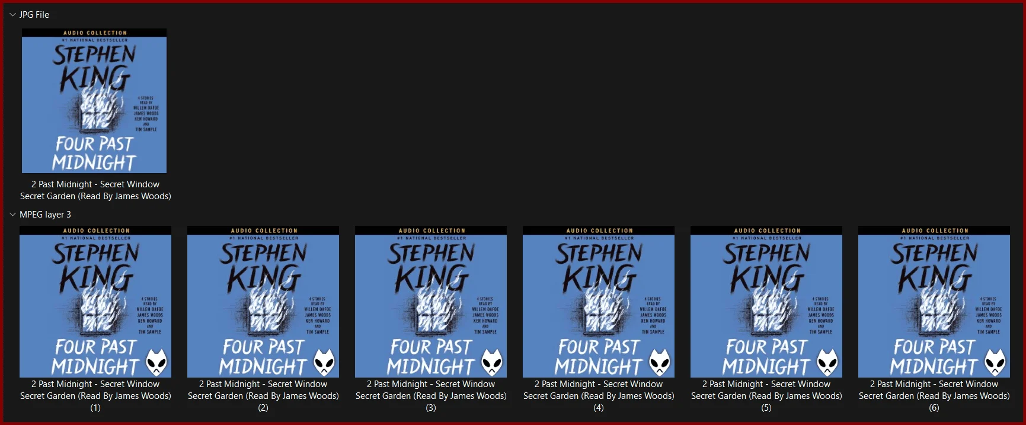Select the MP3 thumbnail numbered (4)
Screen dimensions: 1026x425
point(599,302)
